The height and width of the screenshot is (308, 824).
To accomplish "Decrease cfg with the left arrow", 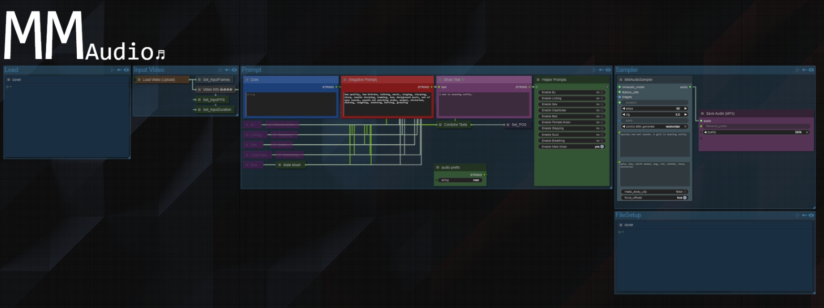I will pos(623,115).
